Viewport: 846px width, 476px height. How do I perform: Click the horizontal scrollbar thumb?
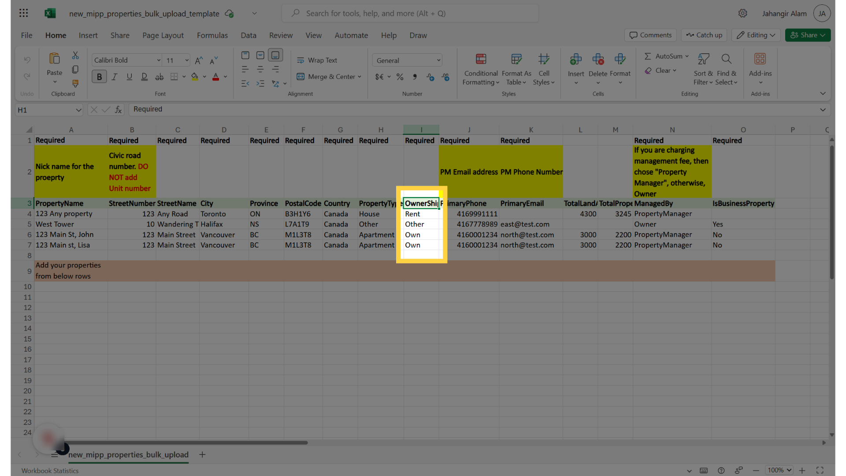186,443
